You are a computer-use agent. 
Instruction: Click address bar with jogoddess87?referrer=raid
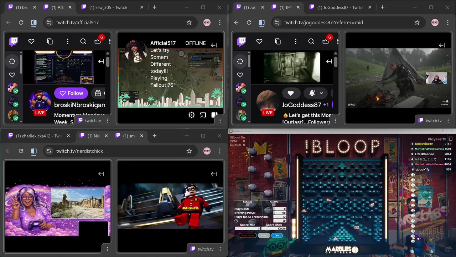pyautogui.click(x=349, y=22)
